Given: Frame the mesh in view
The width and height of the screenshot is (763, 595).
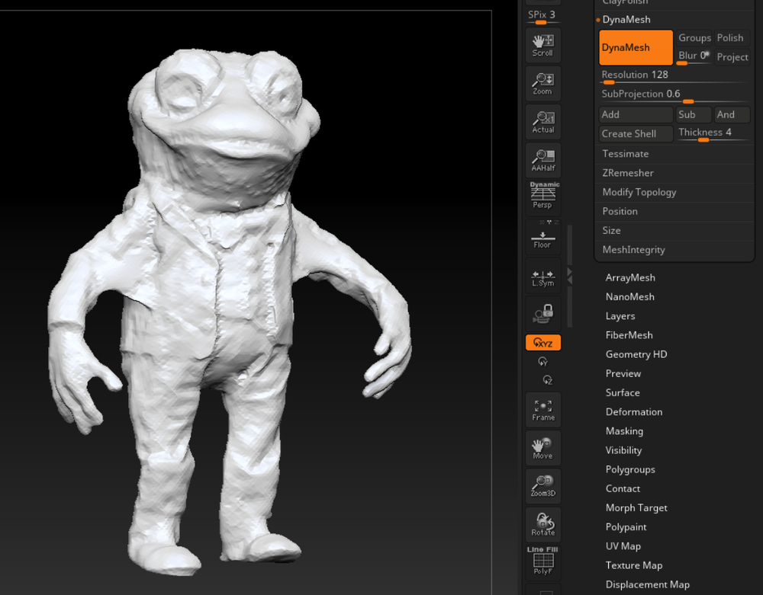Looking at the screenshot, I should click(543, 410).
